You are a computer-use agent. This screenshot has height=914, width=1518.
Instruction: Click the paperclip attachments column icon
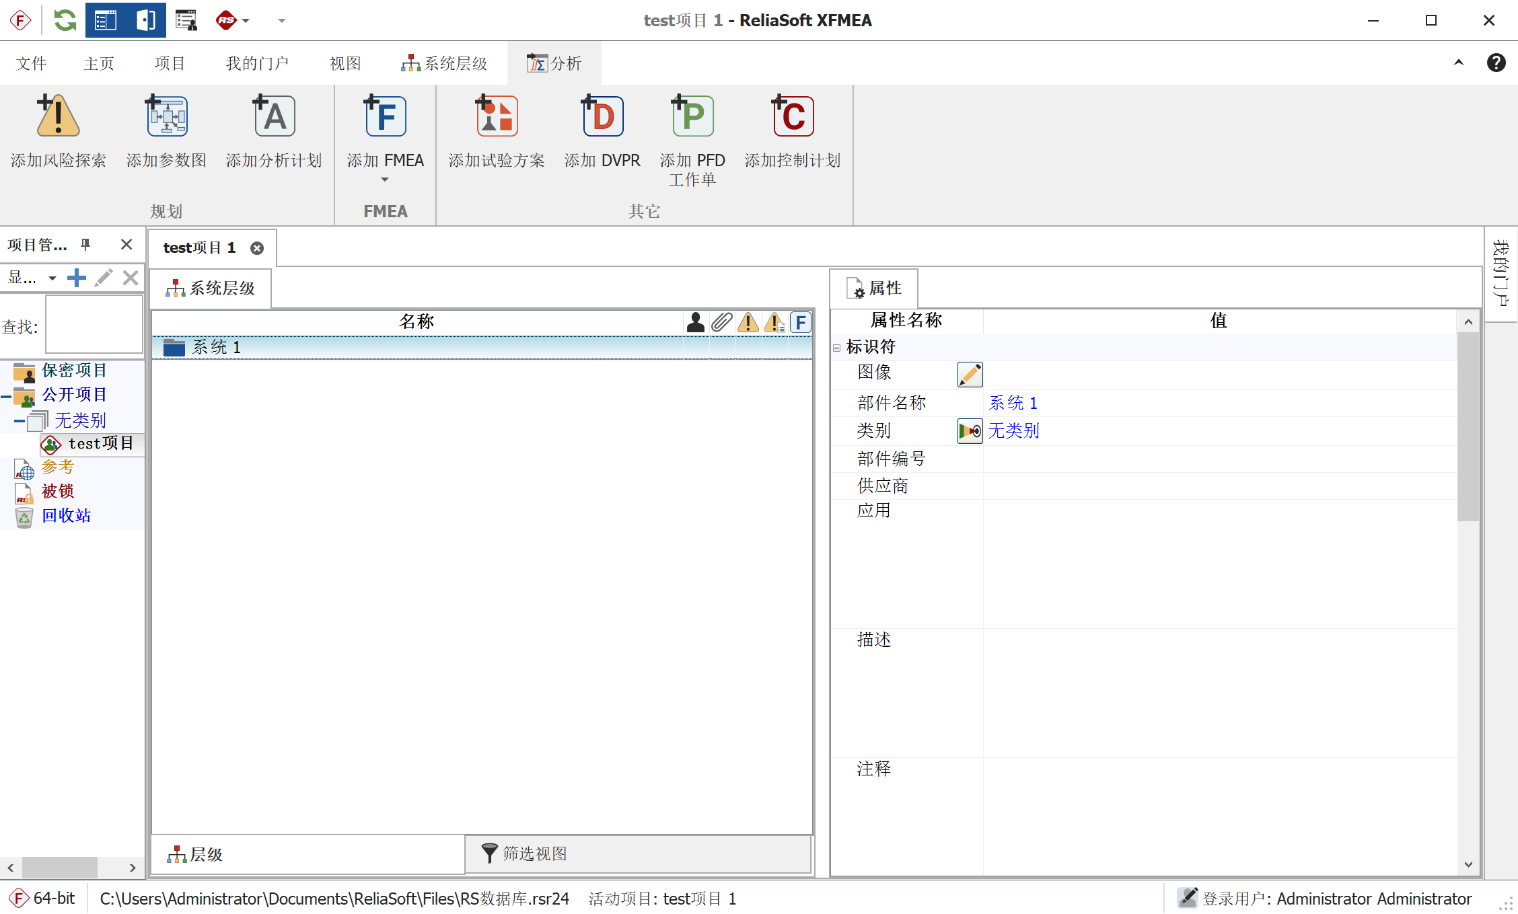pos(721,322)
